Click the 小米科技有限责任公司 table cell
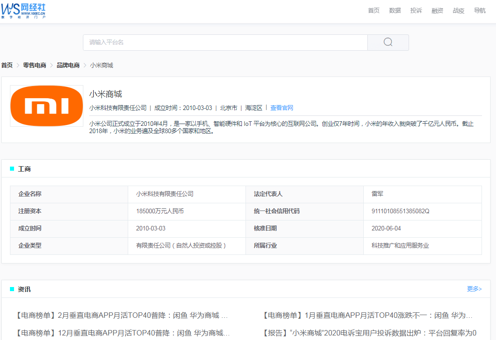The width and height of the screenshot is (496, 340). click(x=165, y=194)
